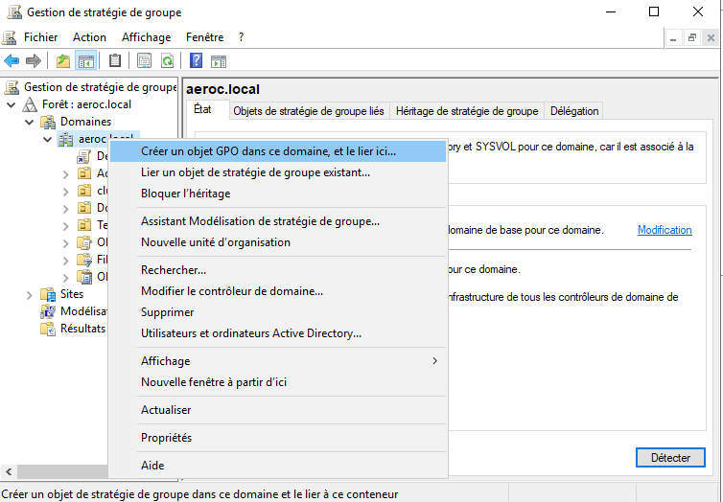Select Créer un objet GPO dans ce domaine
Viewport: 723px width, 502px height.
point(268,151)
